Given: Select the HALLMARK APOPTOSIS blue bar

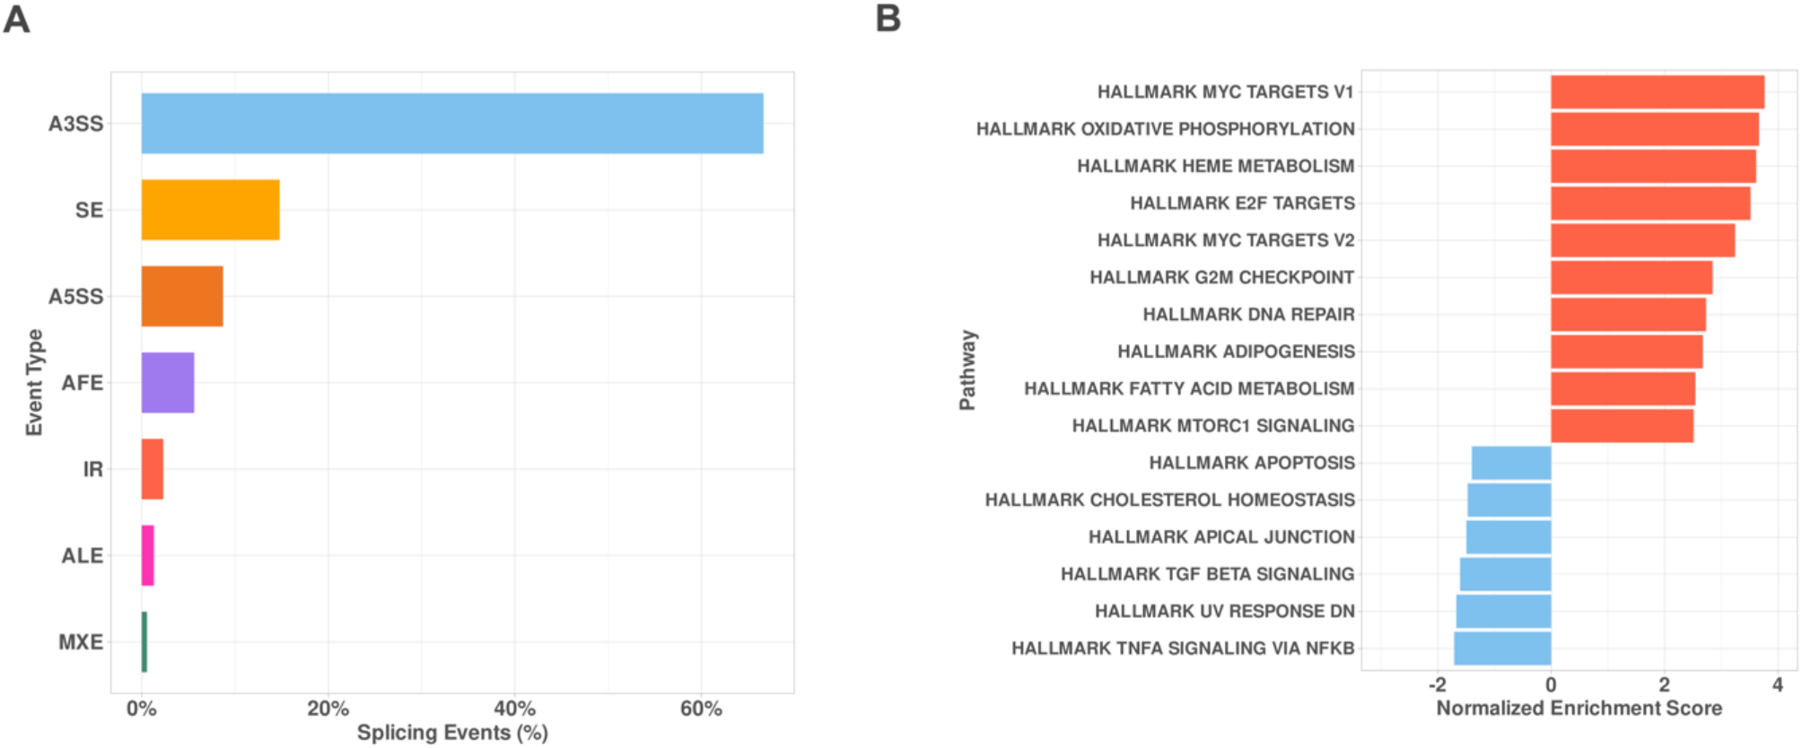Looking at the screenshot, I should [x=1511, y=463].
